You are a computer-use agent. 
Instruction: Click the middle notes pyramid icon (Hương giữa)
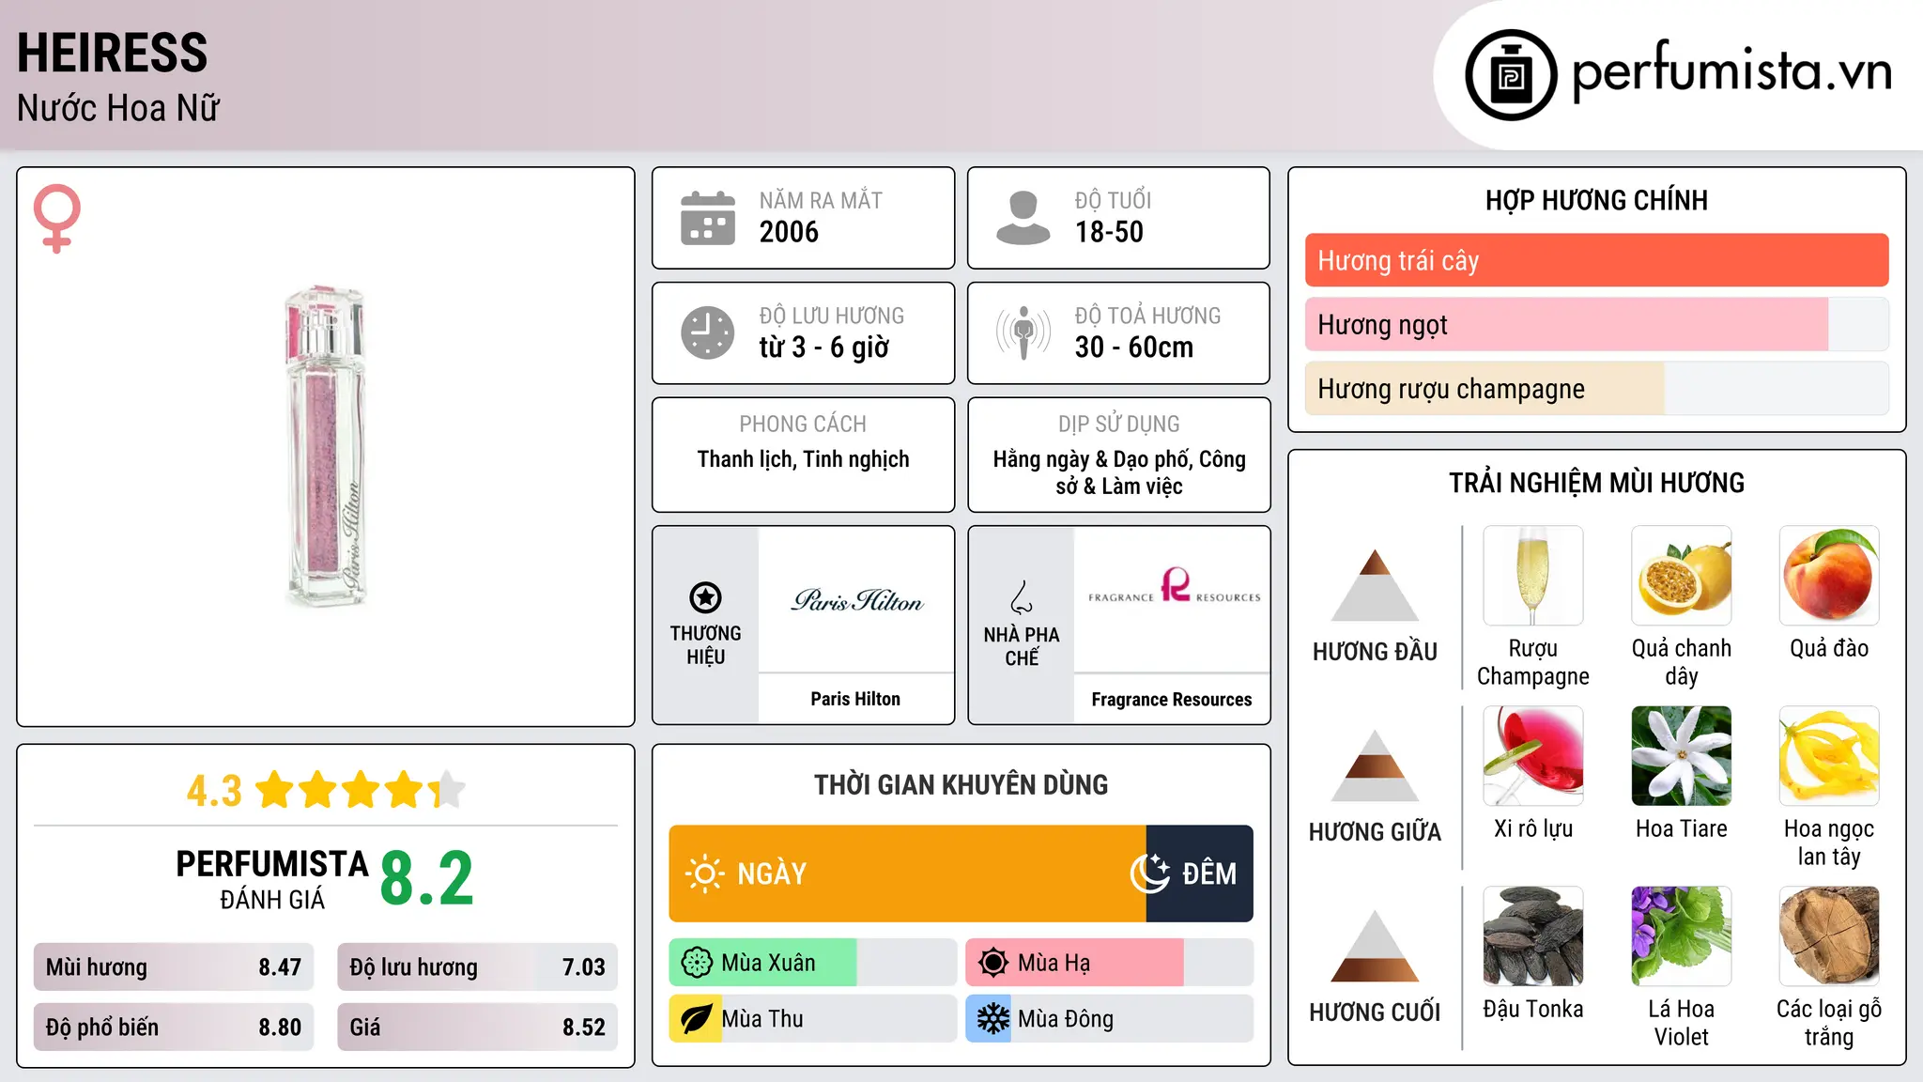(x=1376, y=765)
